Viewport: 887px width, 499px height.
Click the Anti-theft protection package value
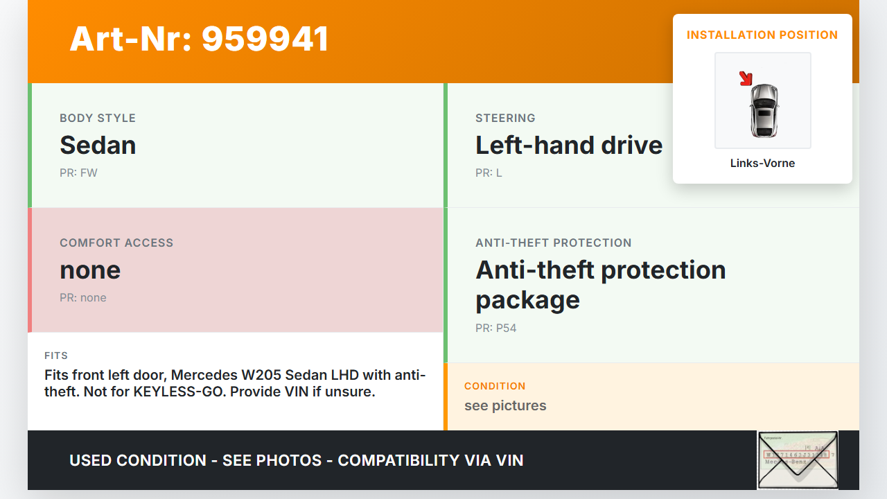(x=600, y=284)
